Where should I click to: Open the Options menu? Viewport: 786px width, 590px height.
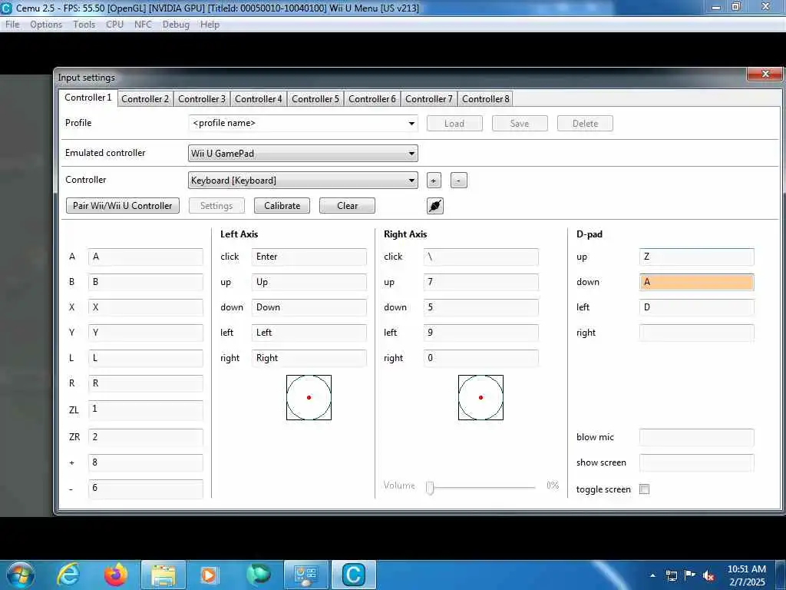pyautogui.click(x=46, y=25)
